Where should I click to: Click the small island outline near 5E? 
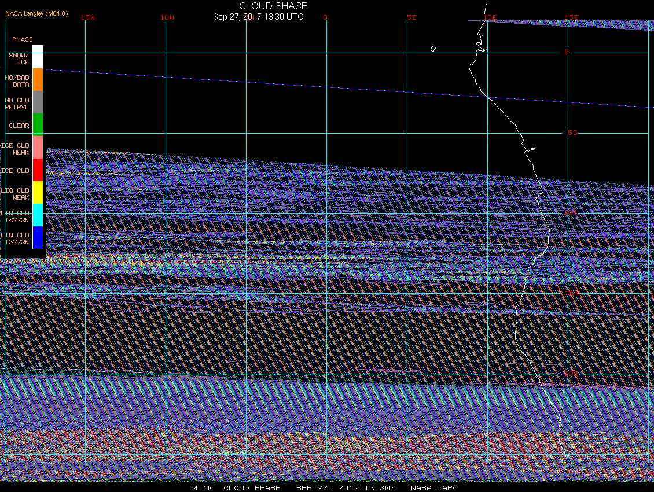433,49
